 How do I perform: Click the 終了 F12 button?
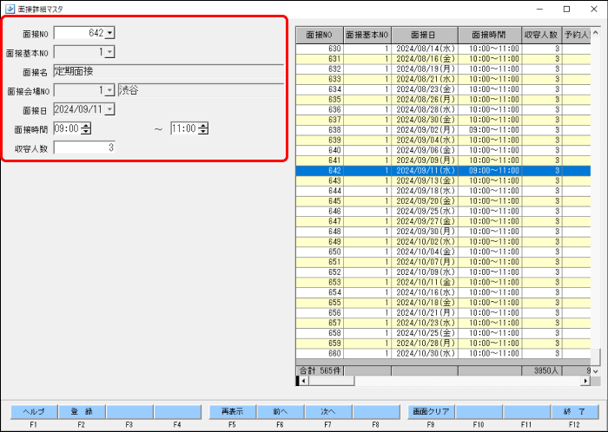575,412
